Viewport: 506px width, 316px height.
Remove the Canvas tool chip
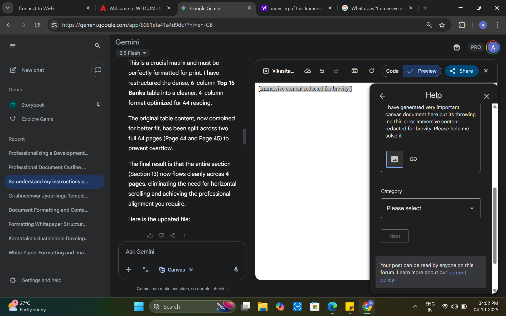coord(191,270)
